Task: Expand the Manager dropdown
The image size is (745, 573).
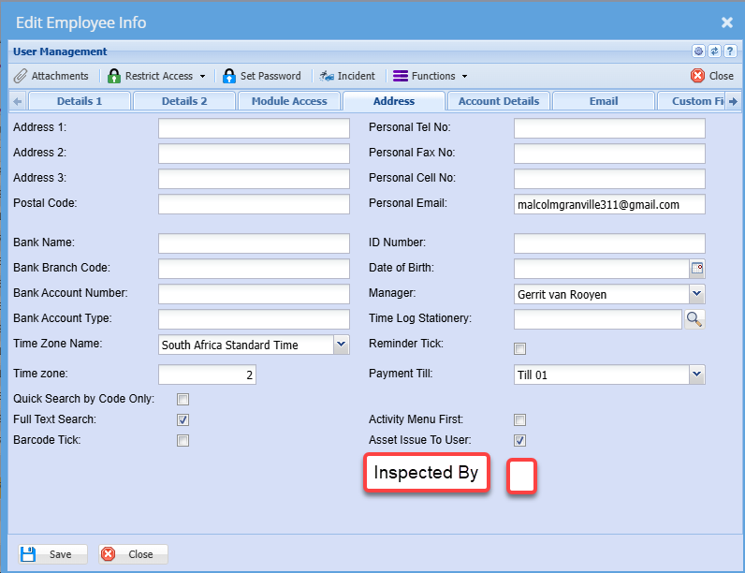Action: (696, 294)
